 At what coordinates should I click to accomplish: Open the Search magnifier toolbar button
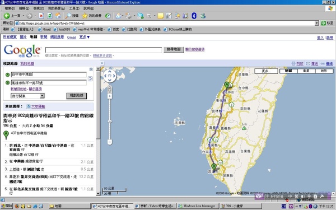[72, 16]
